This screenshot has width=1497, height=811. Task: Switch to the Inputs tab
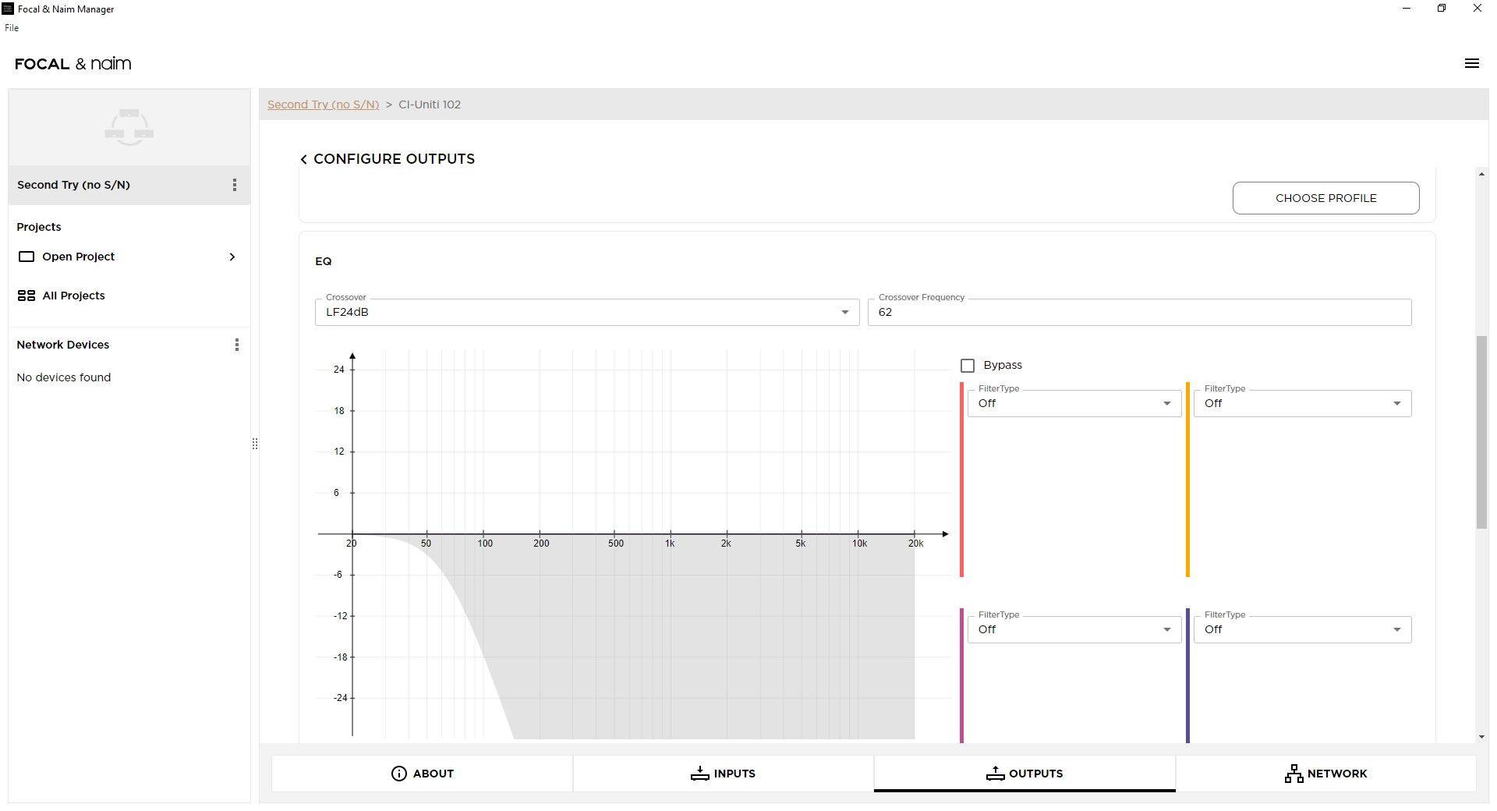(x=723, y=774)
